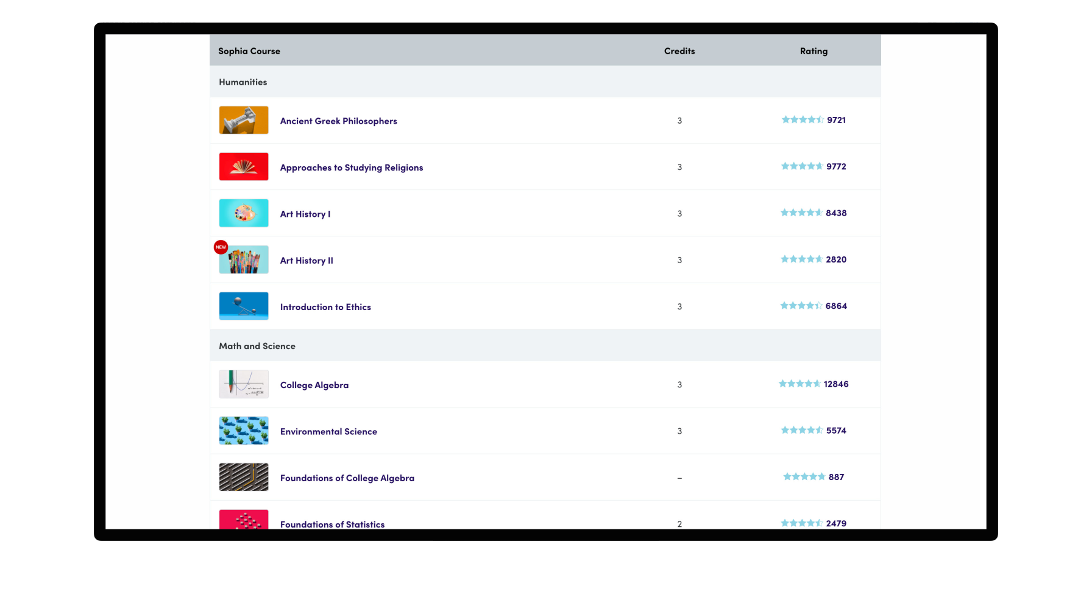This screenshot has width=1092, height=614.
Task: Open the Introduction to Ethics course
Action: tap(325, 307)
